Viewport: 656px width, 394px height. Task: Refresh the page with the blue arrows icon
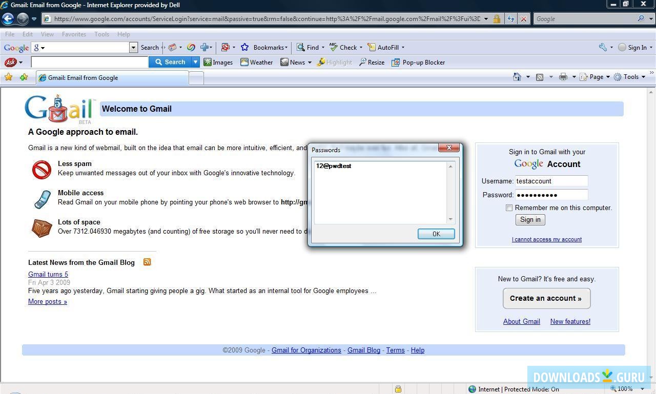(511, 19)
